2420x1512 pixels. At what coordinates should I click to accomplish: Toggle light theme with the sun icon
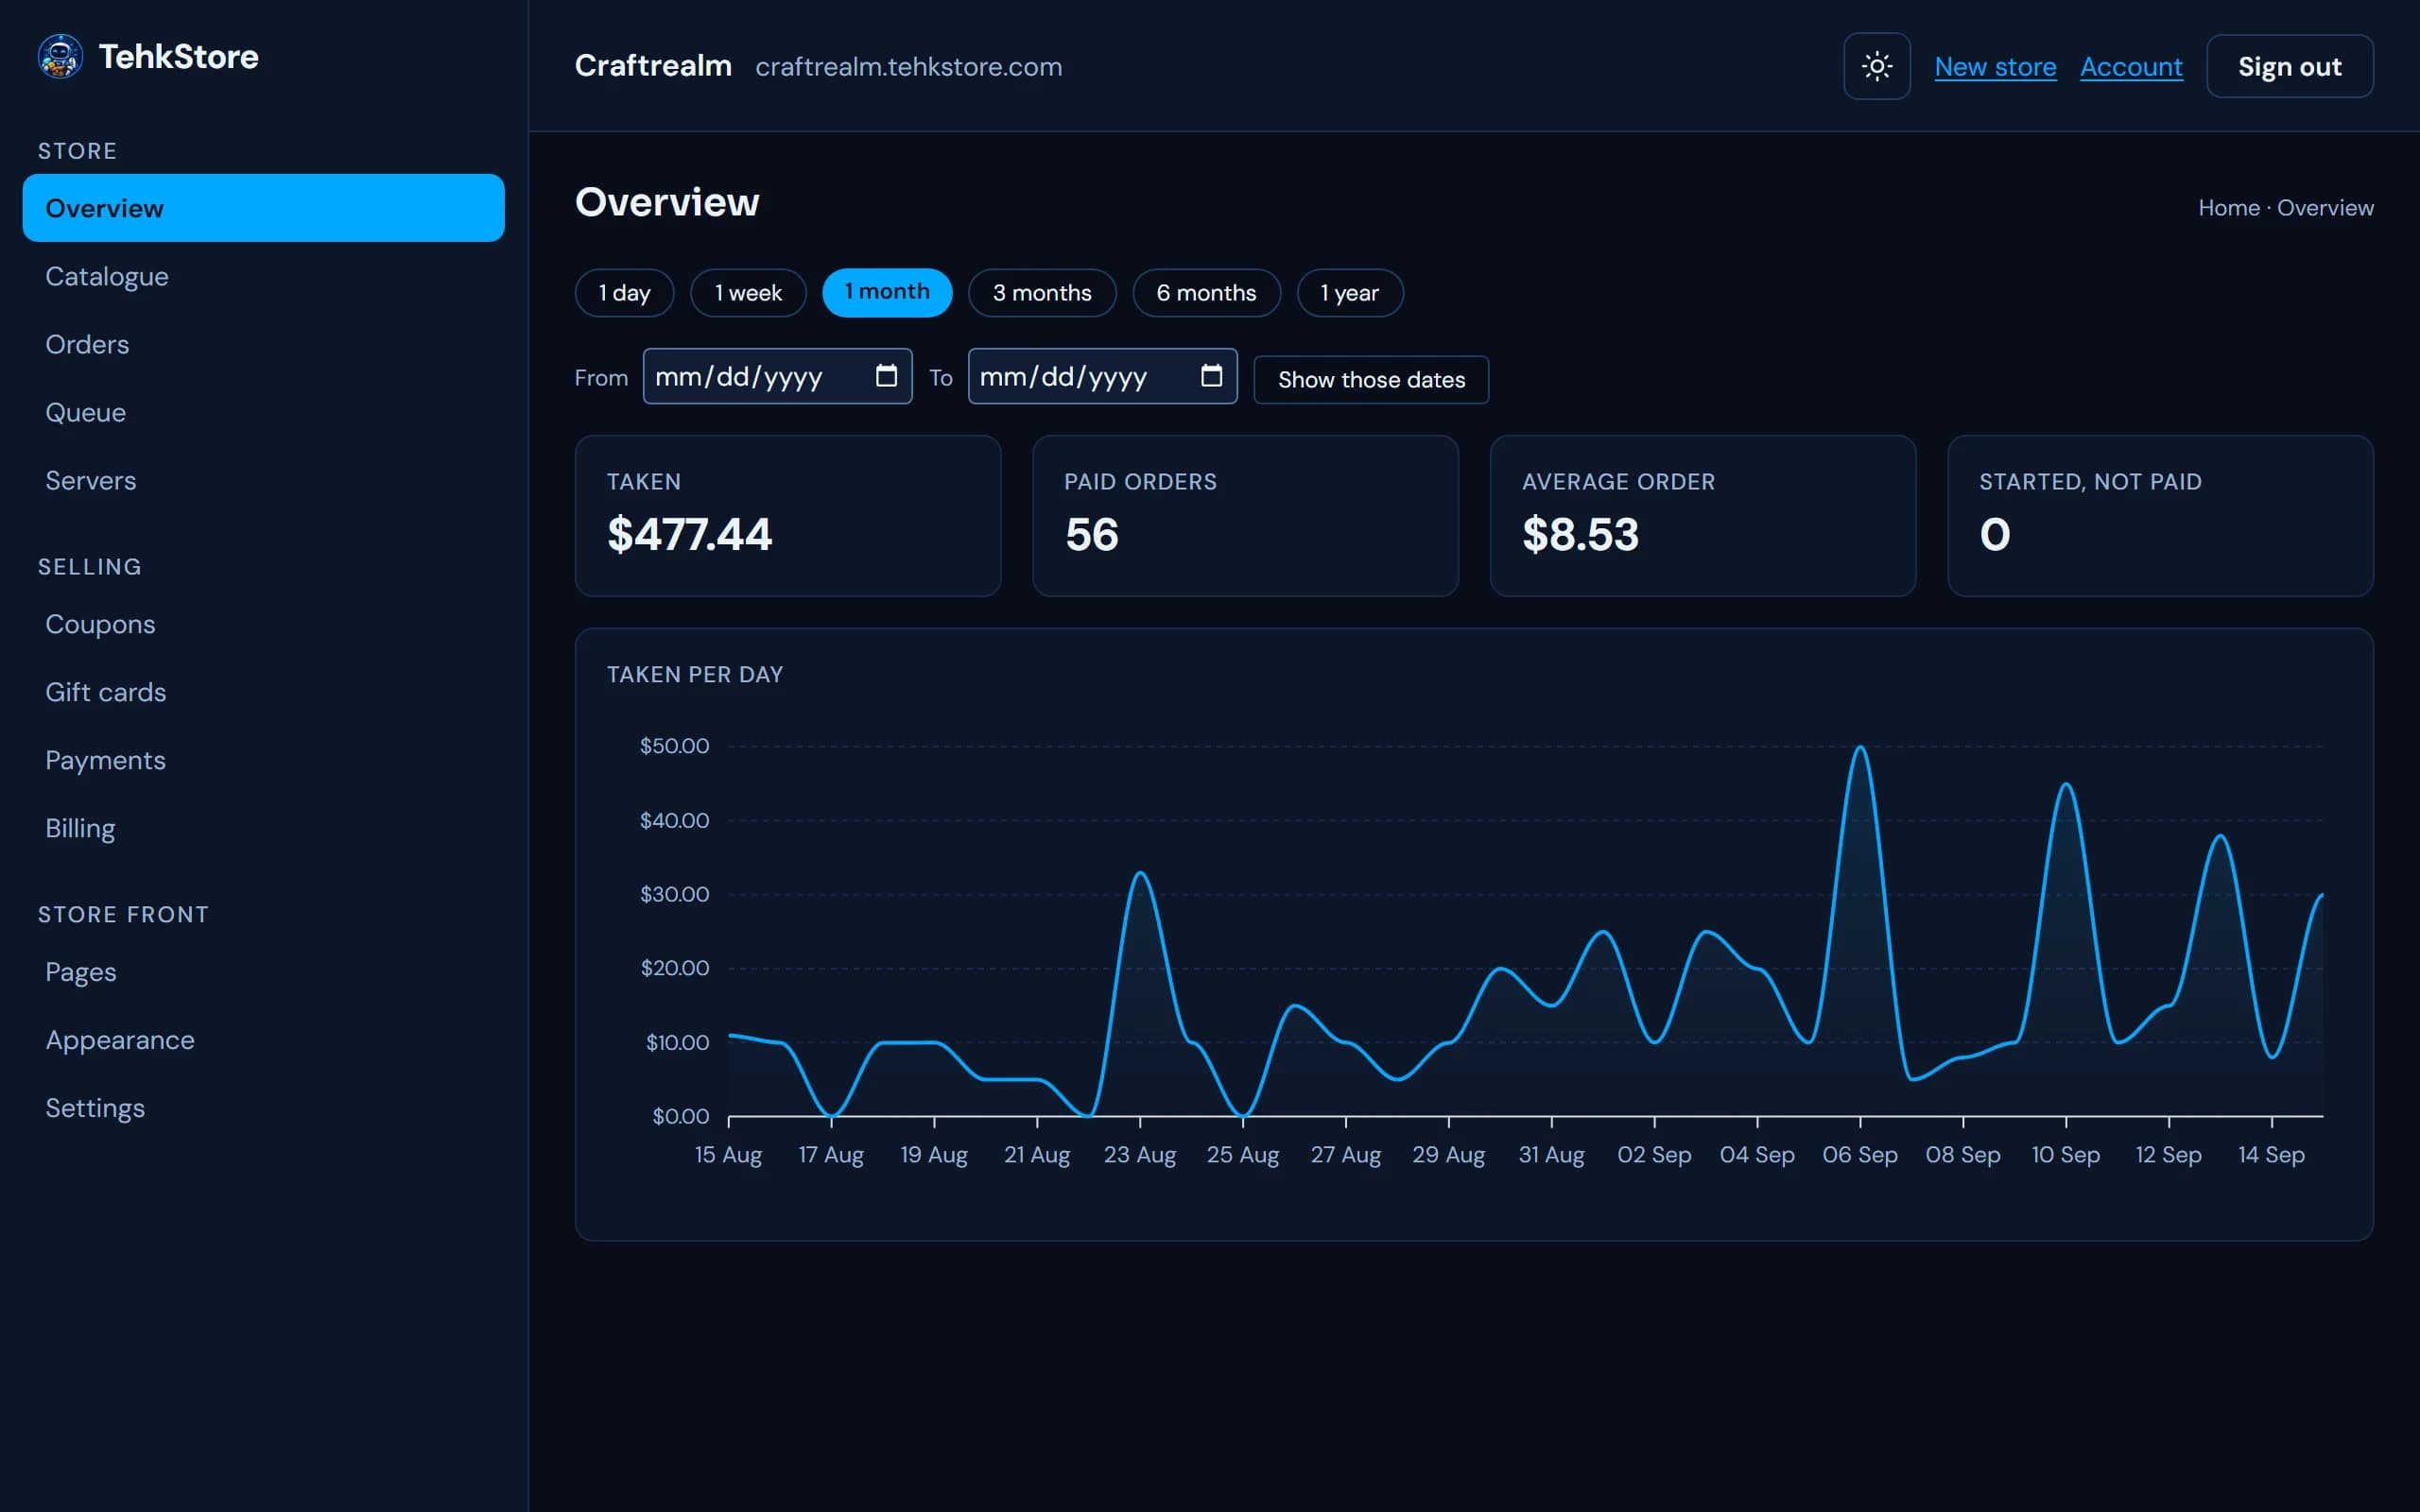coord(1877,66)
